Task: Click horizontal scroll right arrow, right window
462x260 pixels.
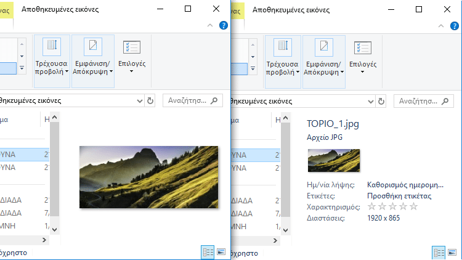Action: (275, 240)
